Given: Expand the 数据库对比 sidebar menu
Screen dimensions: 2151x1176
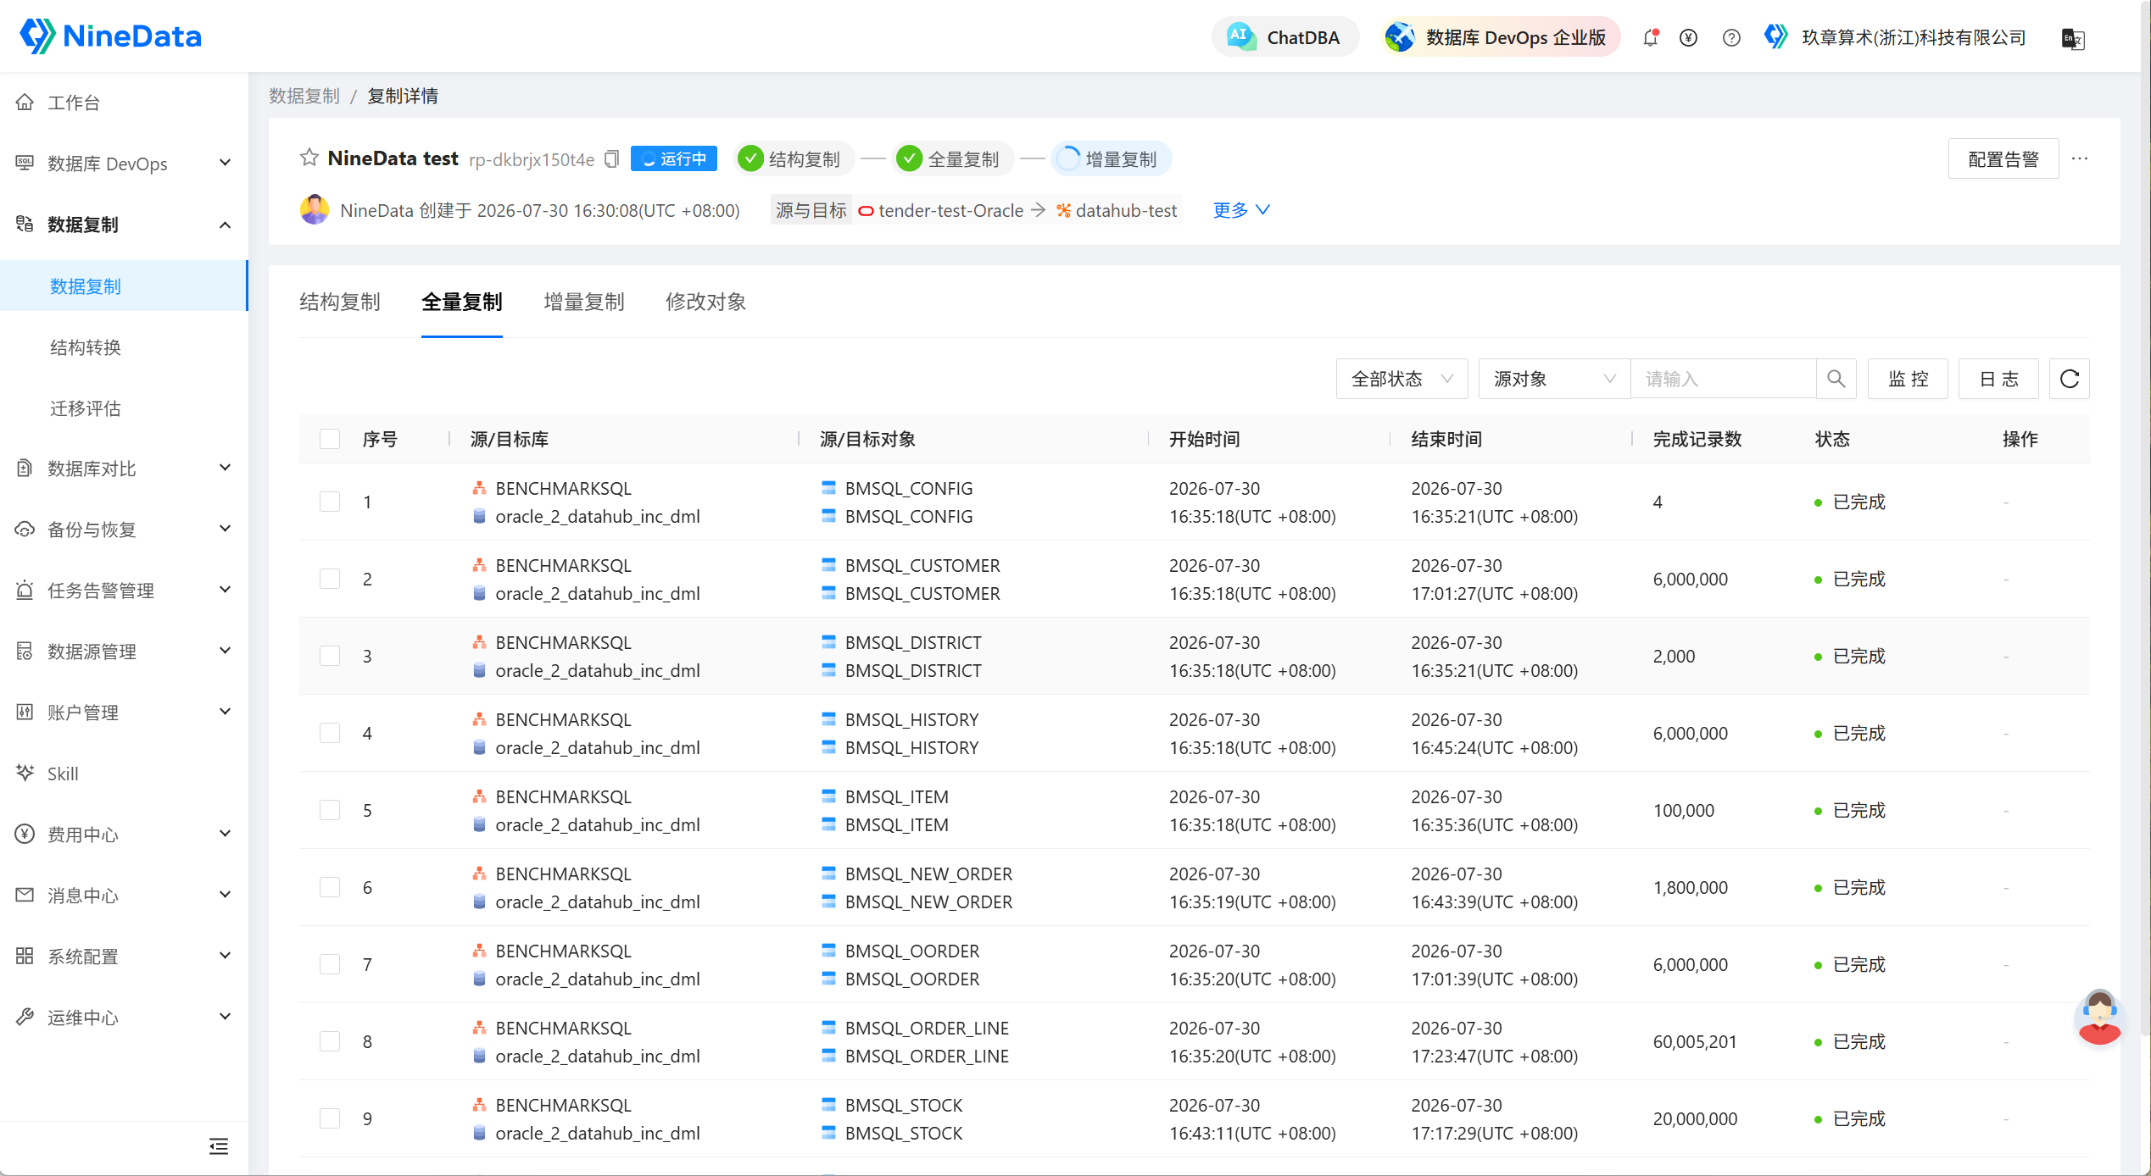Looking at the screenshot, I should click(124, 468).
